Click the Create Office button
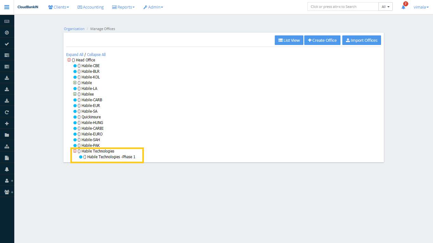Image resolution: width=433 pixels, height=243 pixels. tap(322, 40)
